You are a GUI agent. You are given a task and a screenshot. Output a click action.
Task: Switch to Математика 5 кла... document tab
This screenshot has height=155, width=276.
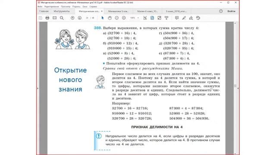118,11
